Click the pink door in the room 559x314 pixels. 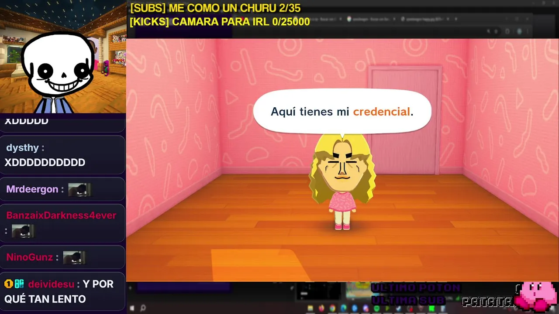404,120
